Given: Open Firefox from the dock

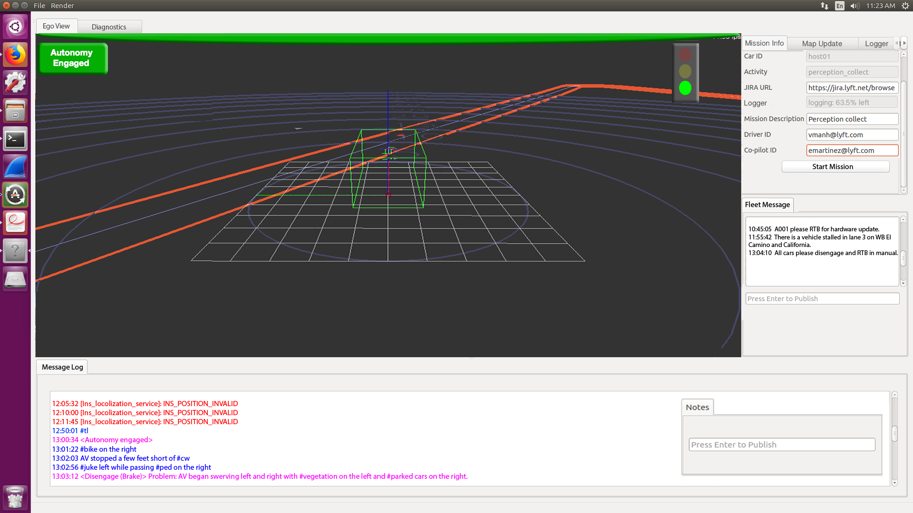Looking at the screenshot, I should 15,55.
